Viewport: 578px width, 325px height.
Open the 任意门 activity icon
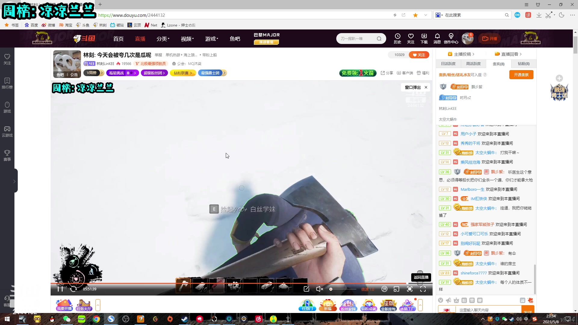pyautogui.click(x=307, y=305)
